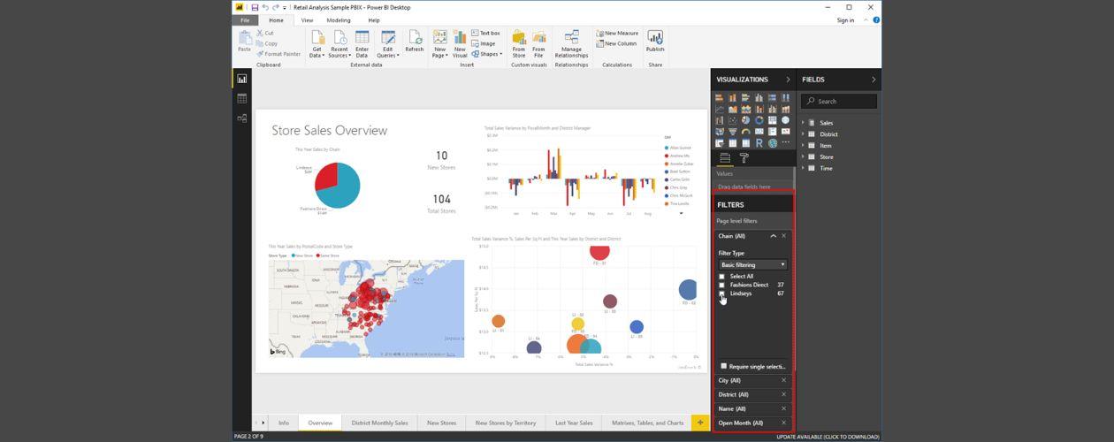1114x442 pixels.
Task: Open the District Monthly Sales page tab
Action: (380, 423)
